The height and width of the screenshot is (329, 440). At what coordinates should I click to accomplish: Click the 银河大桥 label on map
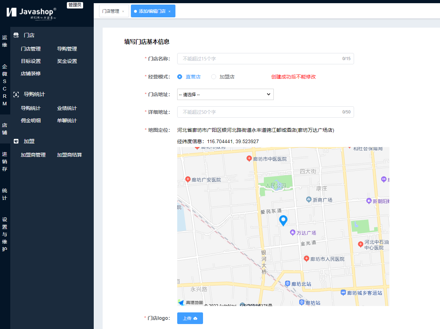tap(264, 262)
